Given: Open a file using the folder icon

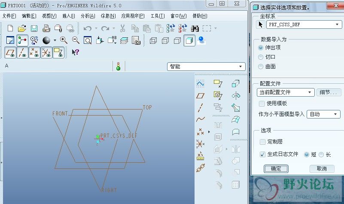Looking at the screenshot, I should coord(22,28).
